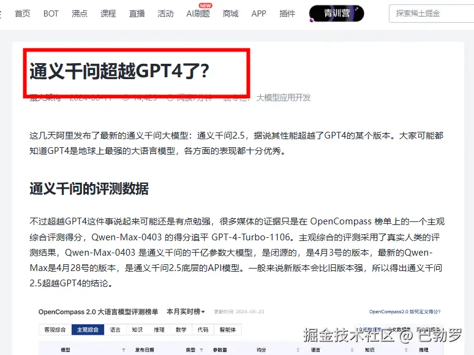Open the BOT navigation item
The width and height of the screenshot is (474, 355).
(x=51, y=13)
